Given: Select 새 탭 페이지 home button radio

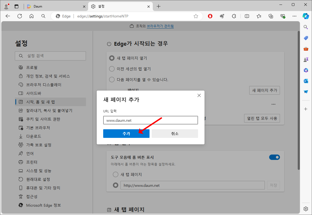Looking at the screenshot, I should 115,174.
